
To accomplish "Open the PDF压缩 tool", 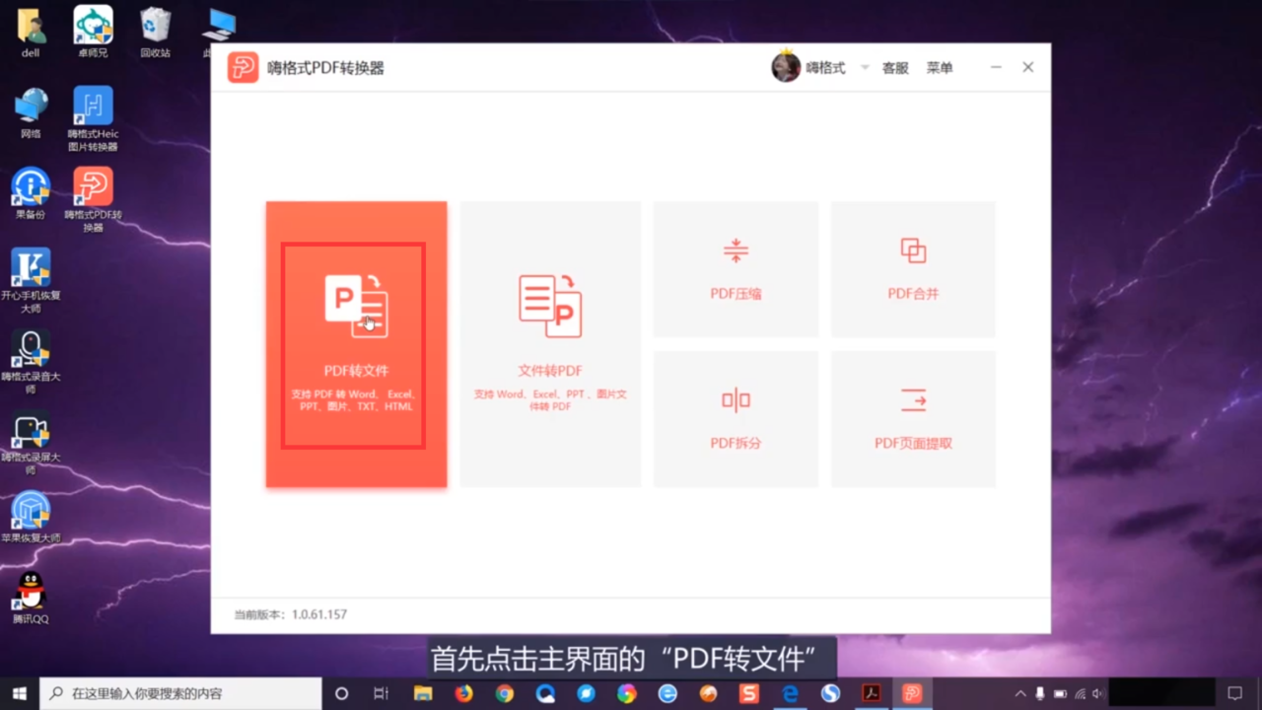I will tap(735, 268).
